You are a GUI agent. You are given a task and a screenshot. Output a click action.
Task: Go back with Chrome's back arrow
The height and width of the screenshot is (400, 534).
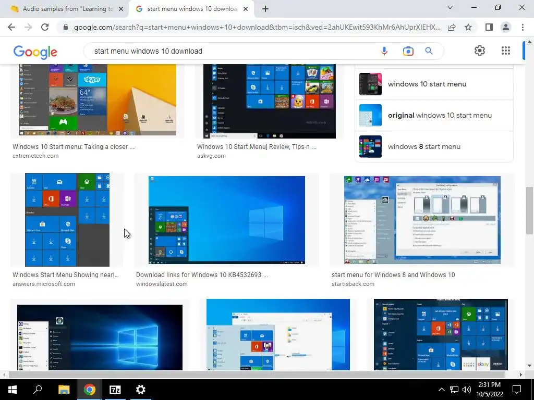(x=11, y=27)
